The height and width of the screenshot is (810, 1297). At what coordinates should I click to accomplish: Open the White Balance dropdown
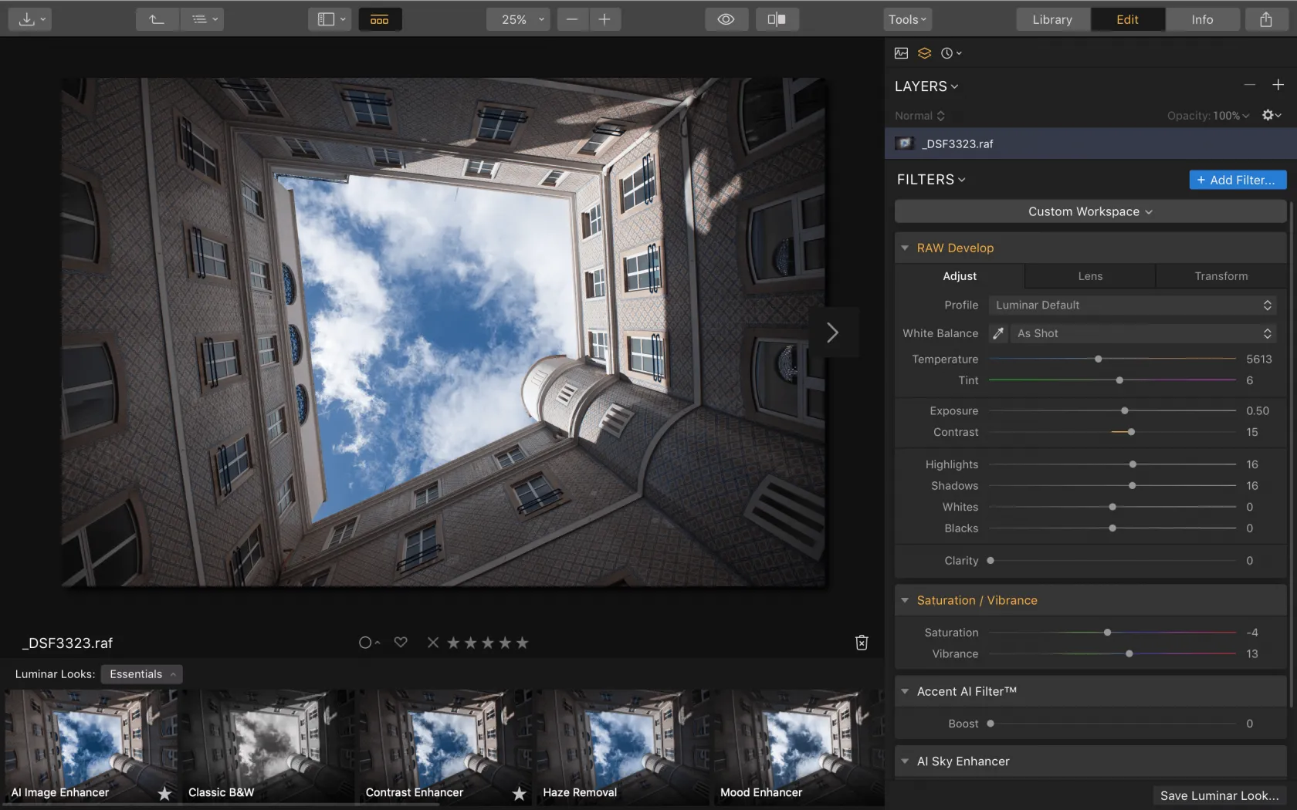point(1143,333)
